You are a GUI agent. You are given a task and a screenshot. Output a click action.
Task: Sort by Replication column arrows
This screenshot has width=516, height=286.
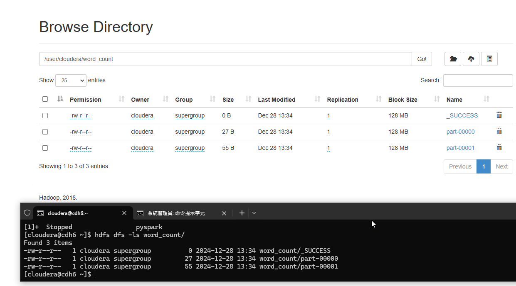click(379, 99)
